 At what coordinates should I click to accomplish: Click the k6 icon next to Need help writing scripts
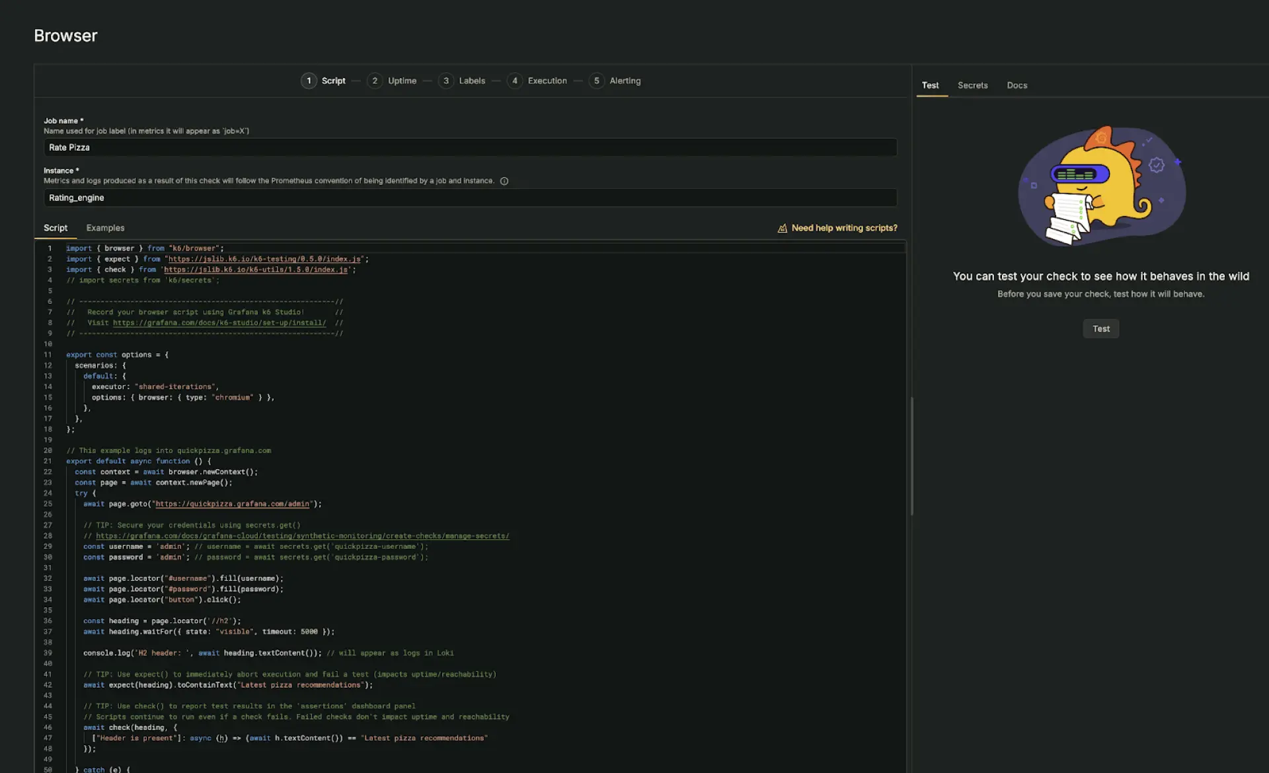[x=783, y=228]
